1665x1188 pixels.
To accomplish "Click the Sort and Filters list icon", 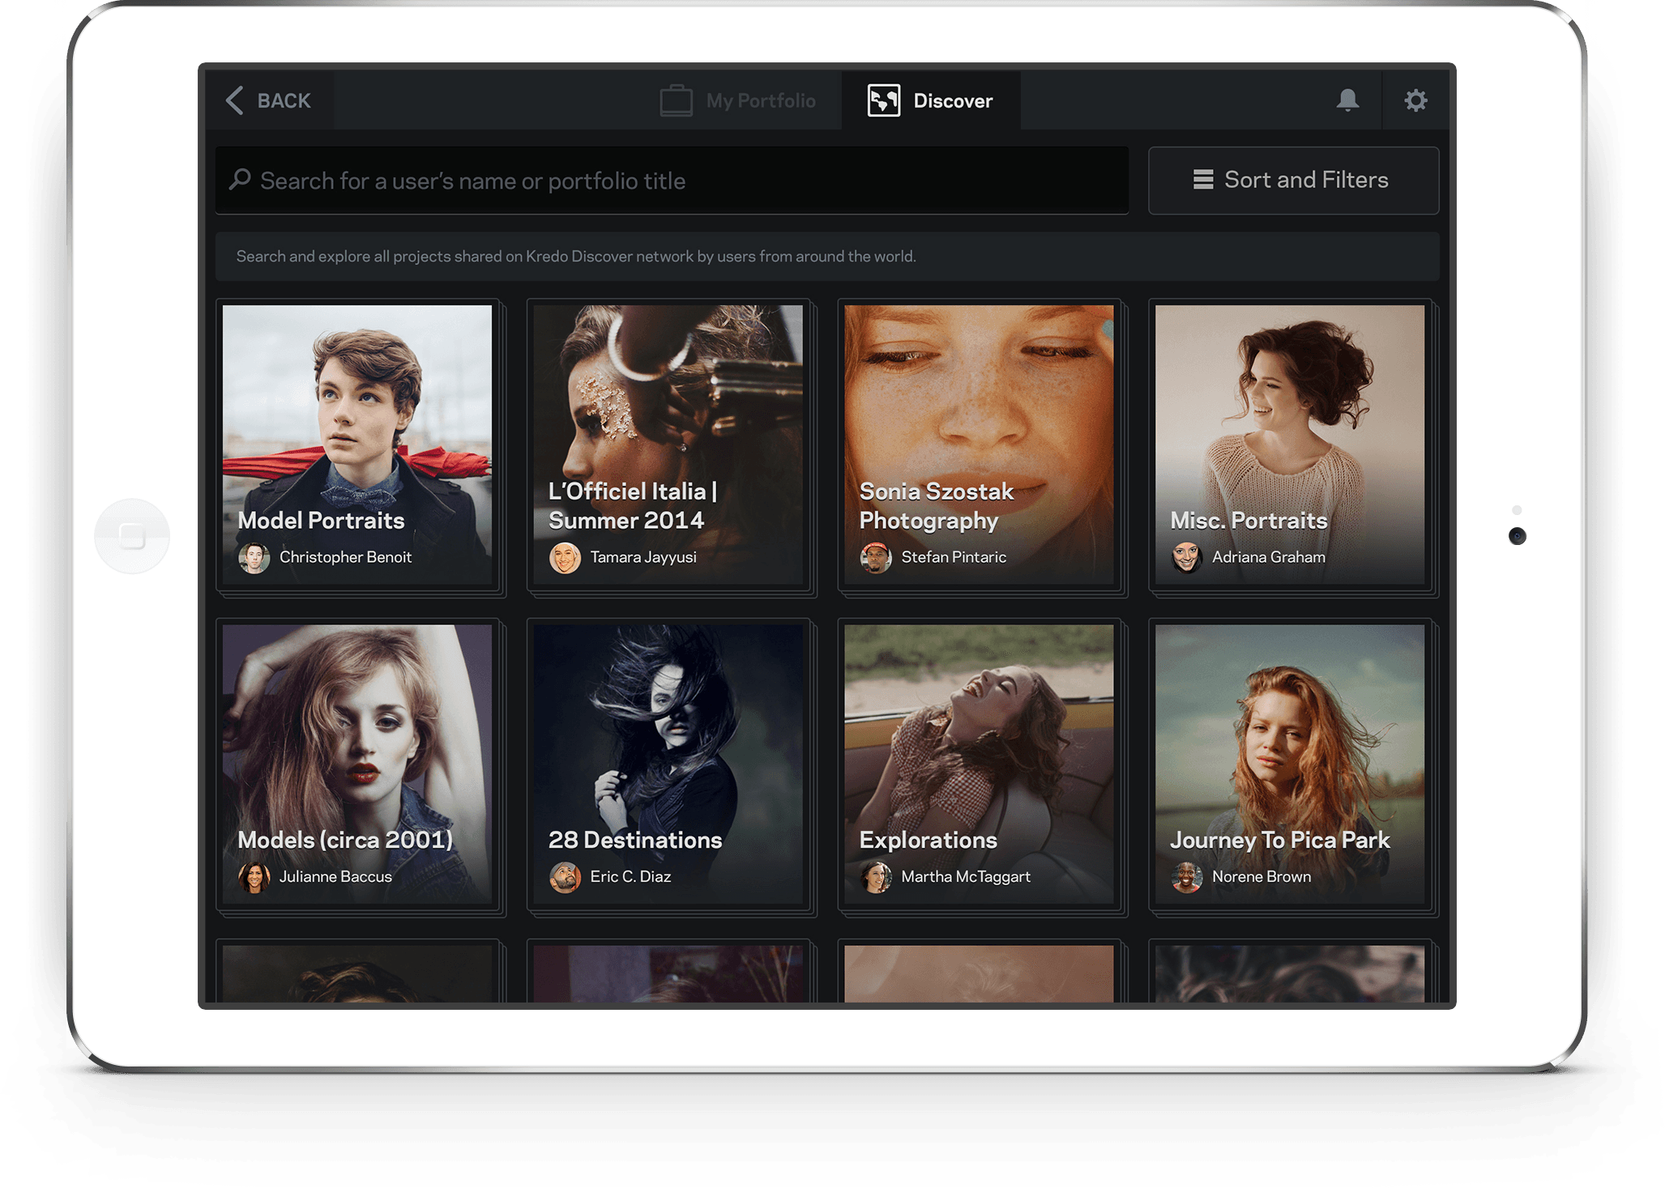I will coord(1202,180).
